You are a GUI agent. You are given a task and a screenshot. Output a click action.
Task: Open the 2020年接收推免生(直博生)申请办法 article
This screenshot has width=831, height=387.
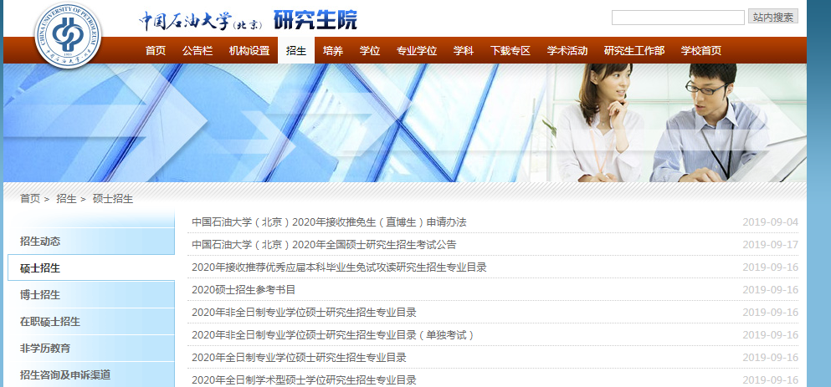[329, 222]
